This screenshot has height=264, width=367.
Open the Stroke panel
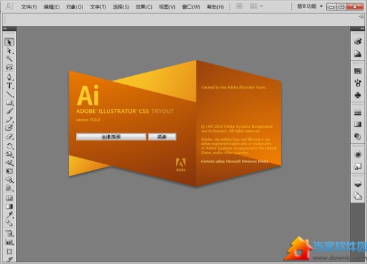click(x=358, y=113)
